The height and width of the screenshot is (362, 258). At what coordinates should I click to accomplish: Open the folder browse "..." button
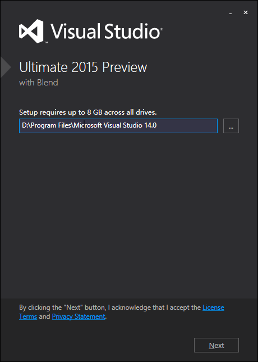[x=231, y=126]
